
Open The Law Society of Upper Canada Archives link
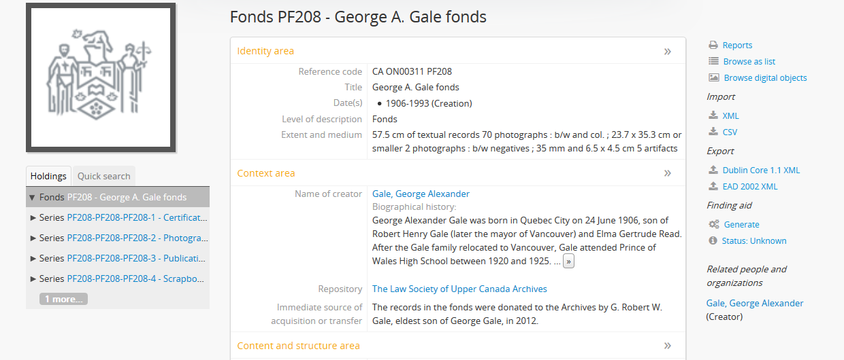click(x=459, y=289)
